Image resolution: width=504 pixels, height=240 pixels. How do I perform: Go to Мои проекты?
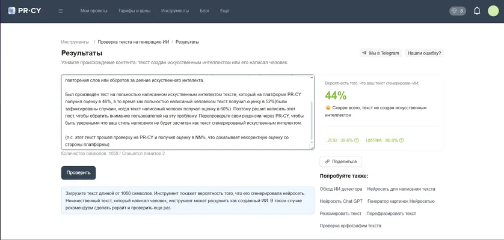(x=94, y=11)
